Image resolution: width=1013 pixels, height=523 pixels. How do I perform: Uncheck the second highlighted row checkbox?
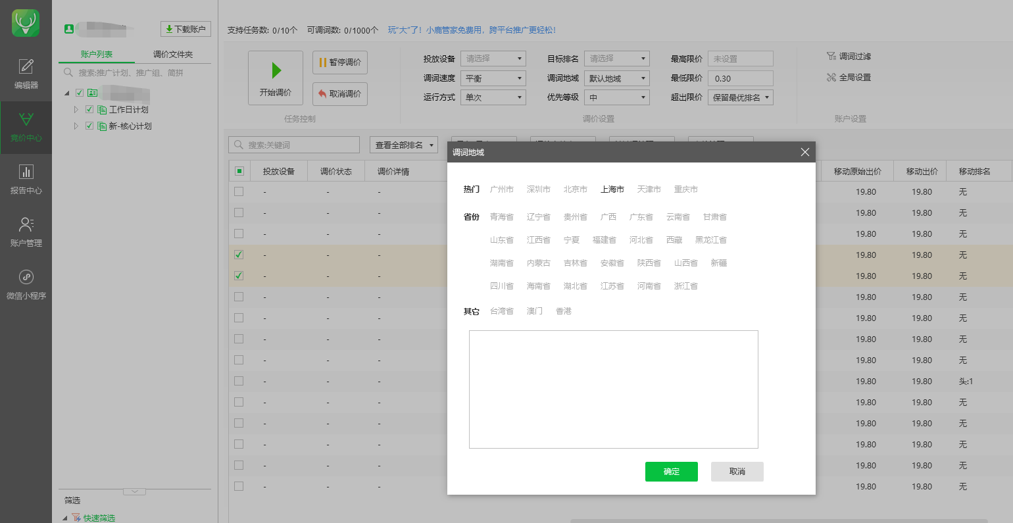[x=239, y=276]
